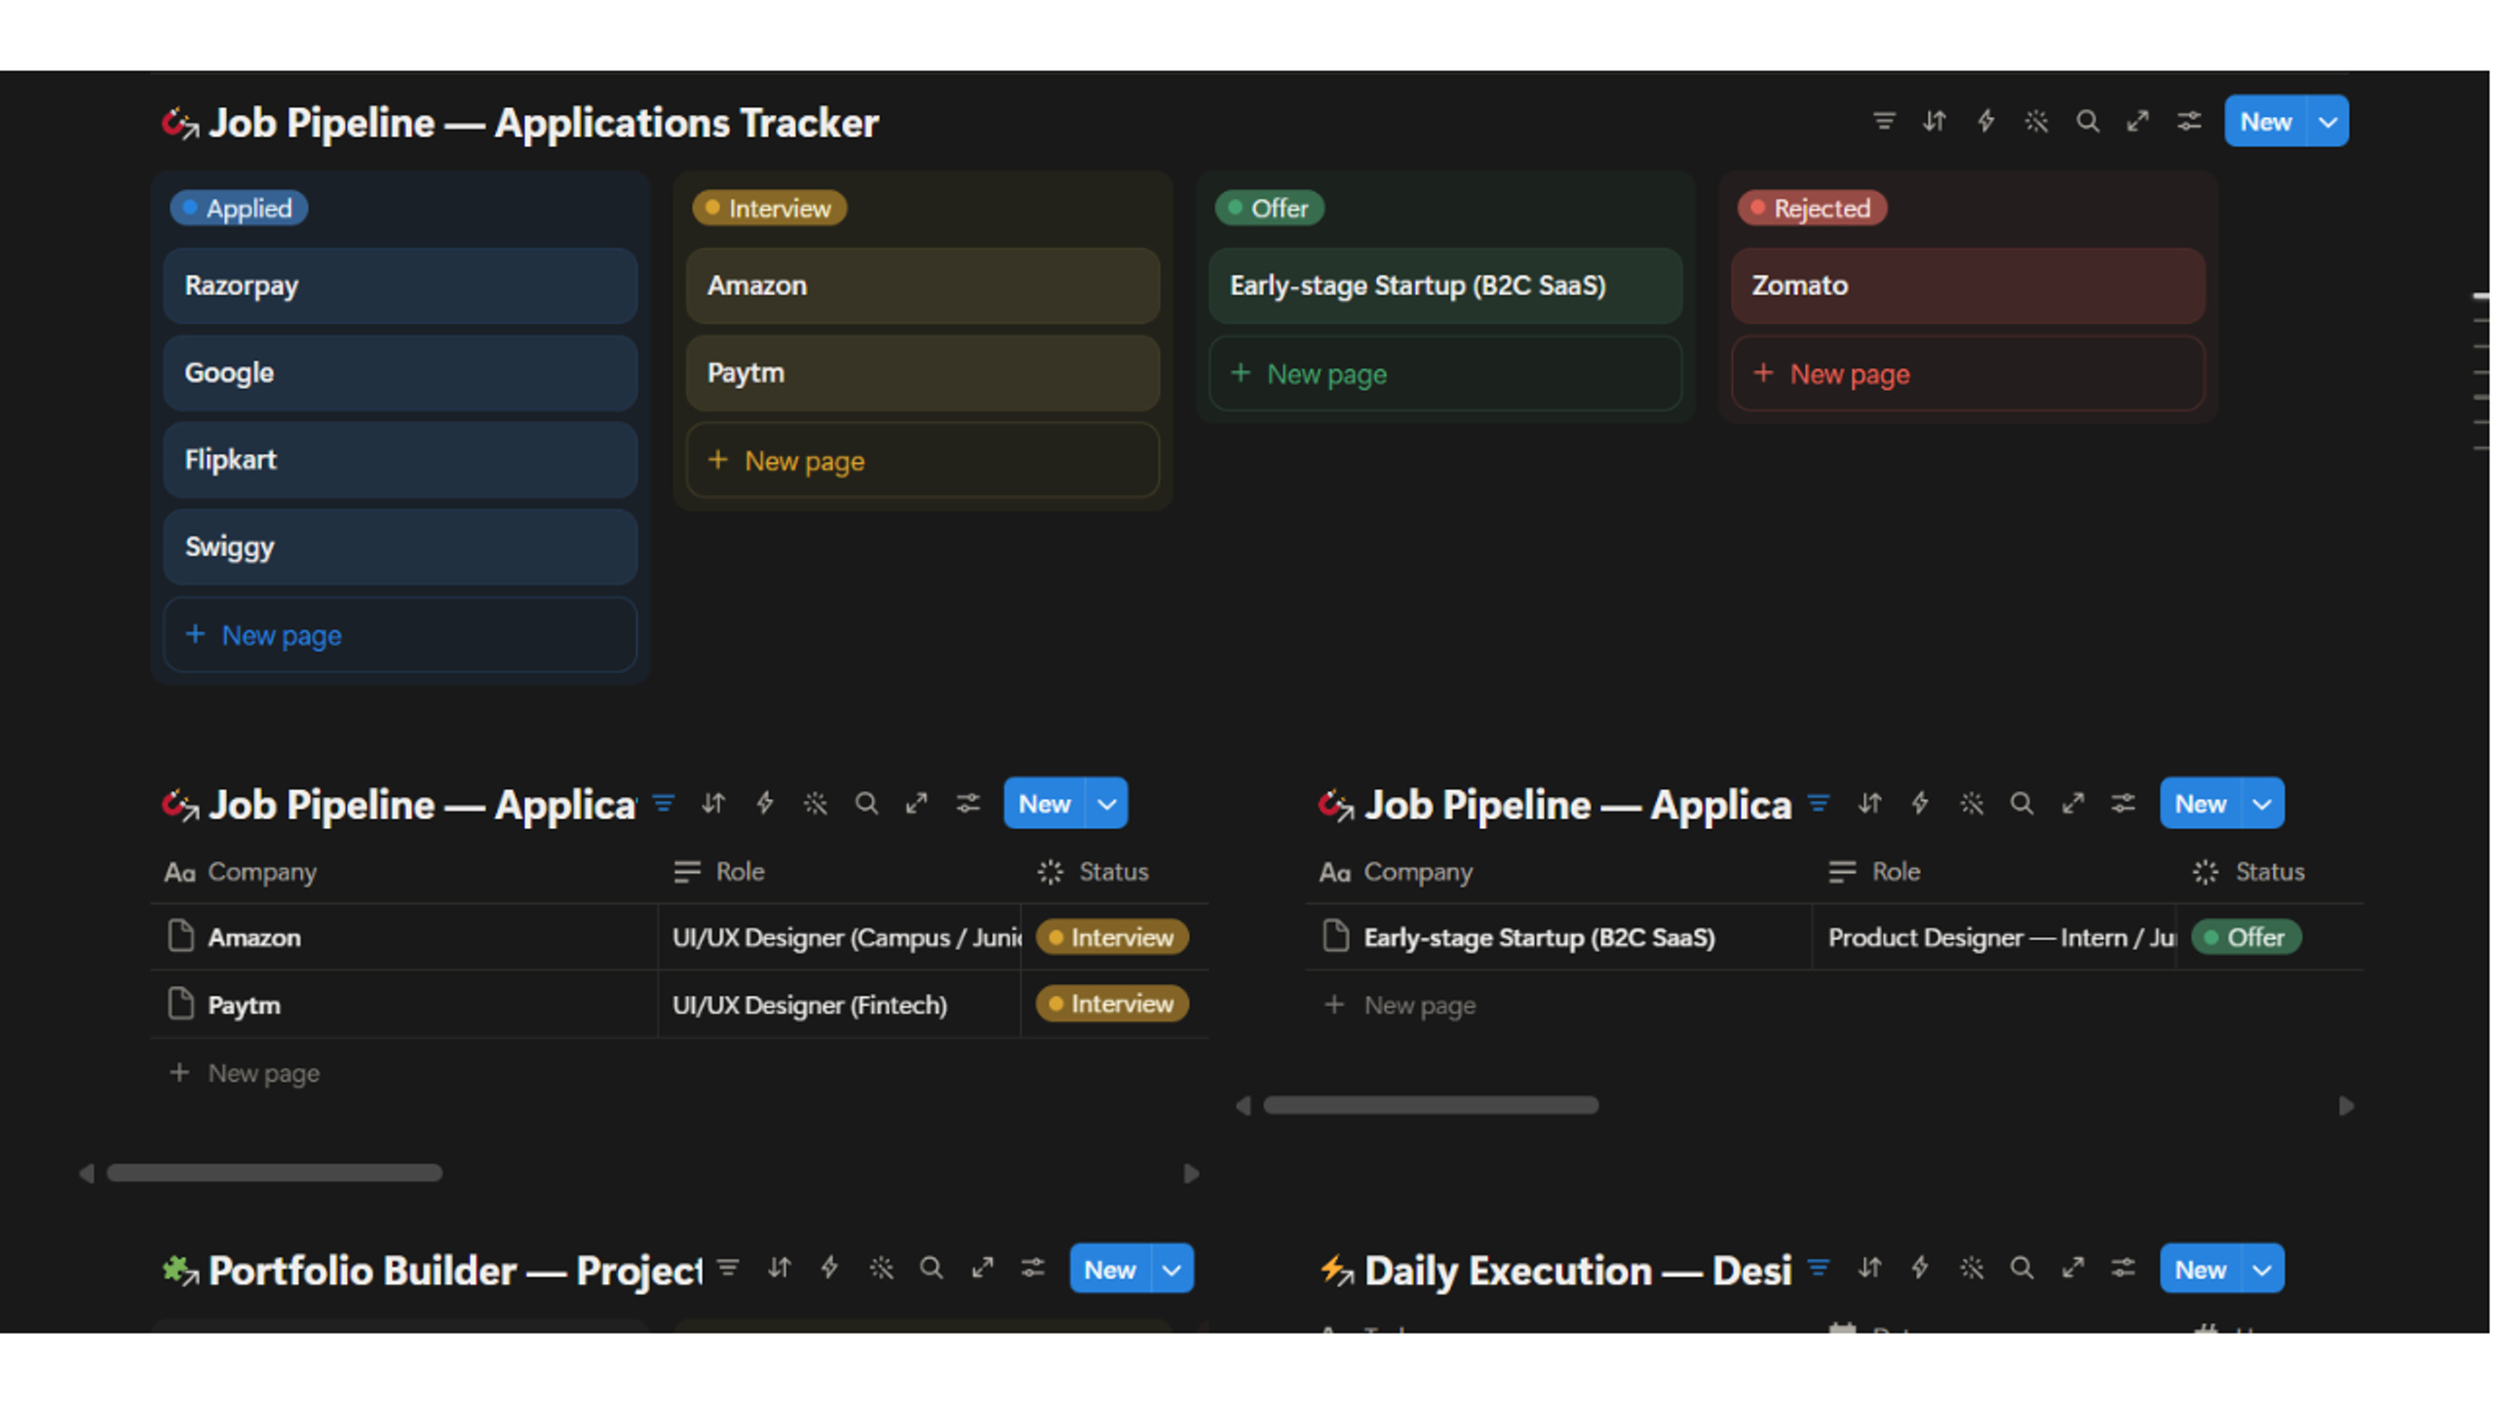The height and width of the screenshot is (1403, 2495).
Task: Open New dropdown arrow on Applications Tracker board
Action: coord(2328,122)
